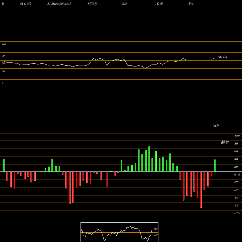Click the overlapping MR value label near 80
The width and height of the screenshot is (242, 242).
[225, 142]
